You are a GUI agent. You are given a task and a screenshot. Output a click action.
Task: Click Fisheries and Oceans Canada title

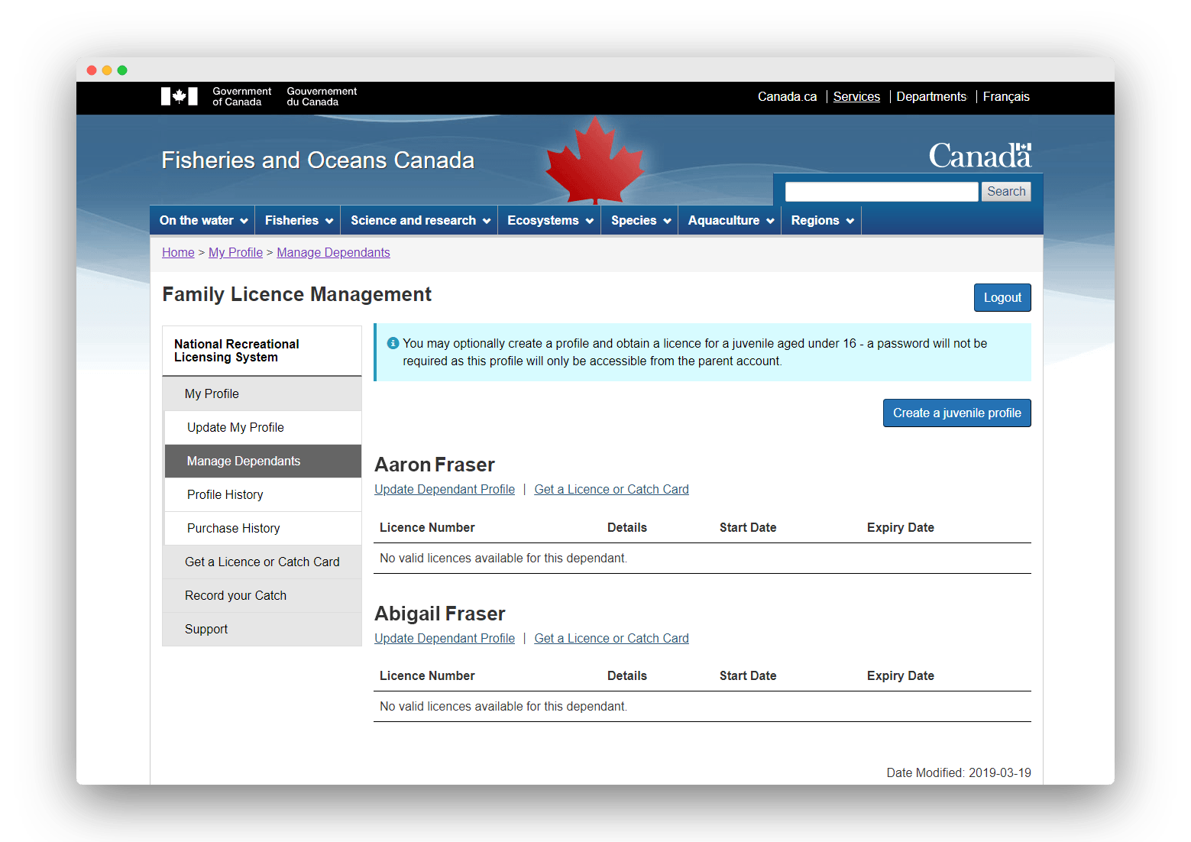(318, 160)
